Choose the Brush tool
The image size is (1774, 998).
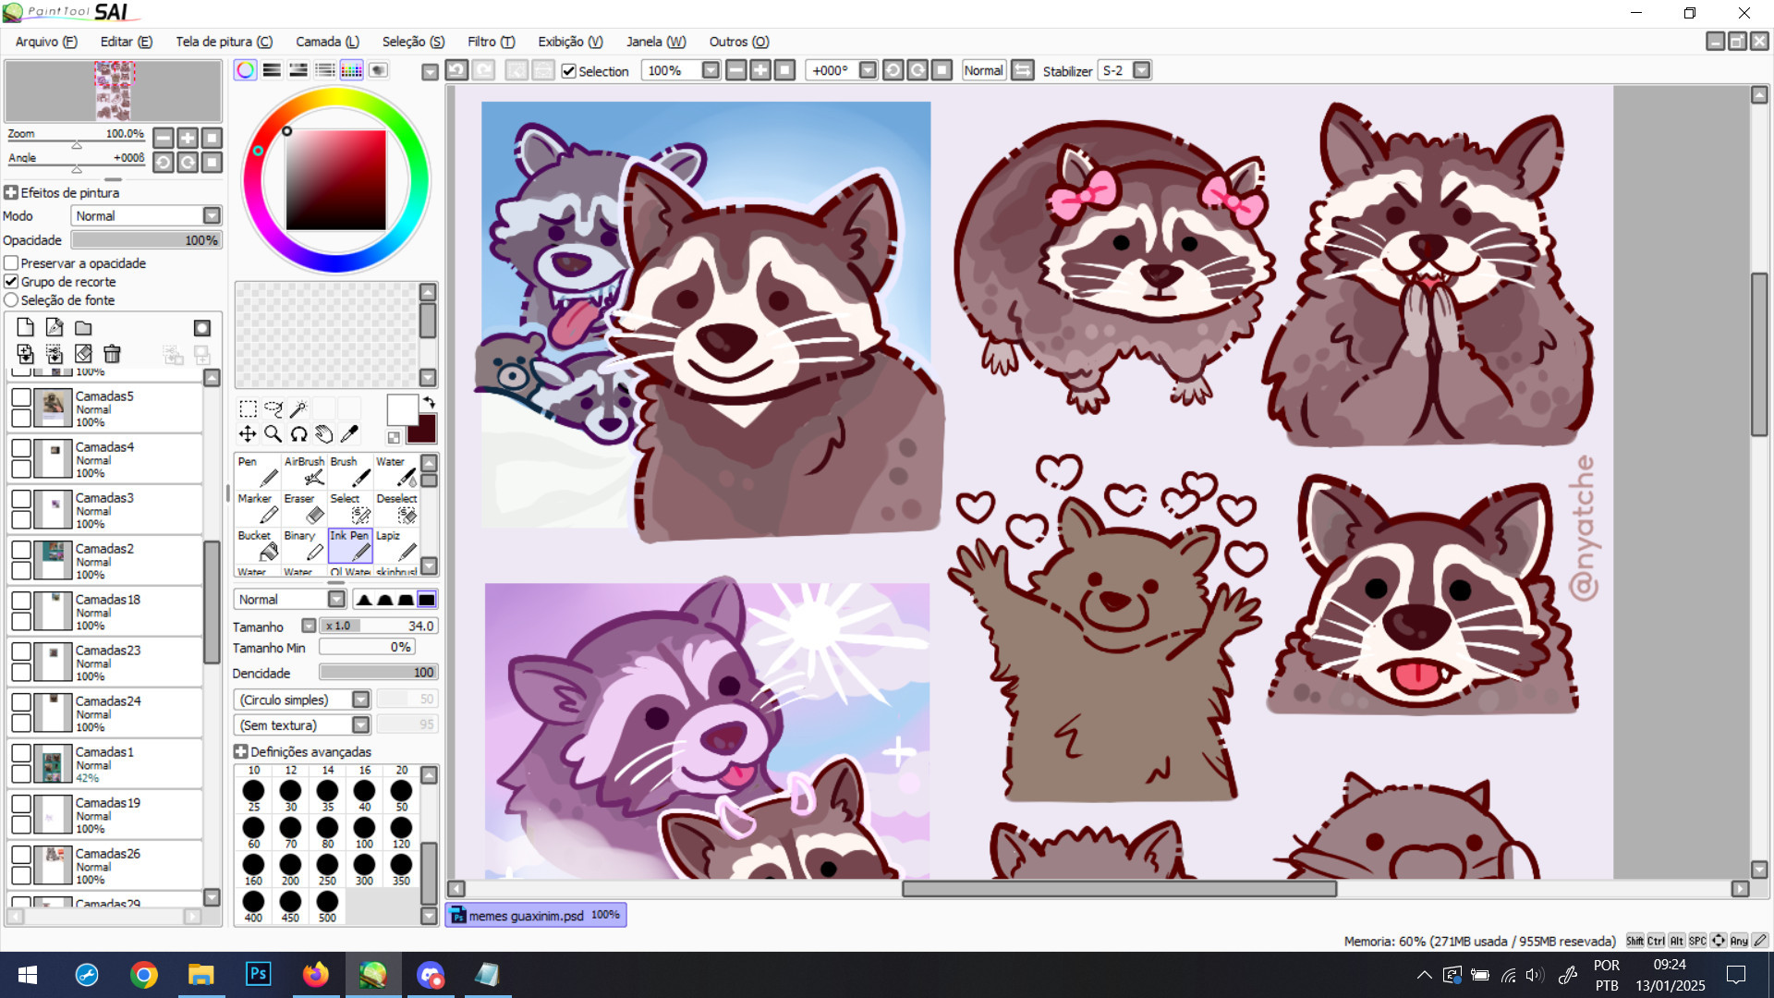point(350,470)
